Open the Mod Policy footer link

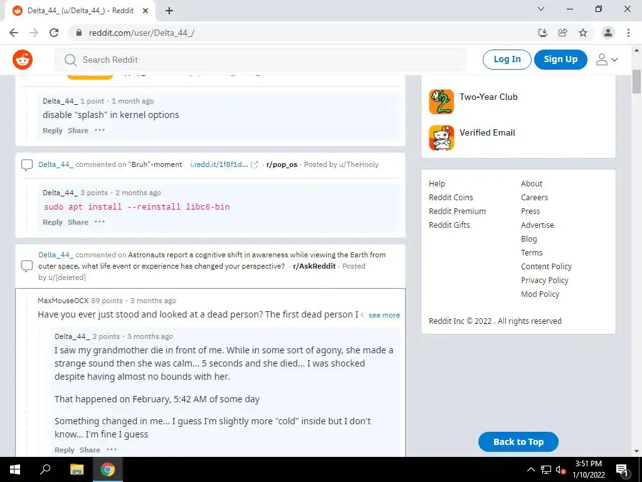tap(540, 294)
